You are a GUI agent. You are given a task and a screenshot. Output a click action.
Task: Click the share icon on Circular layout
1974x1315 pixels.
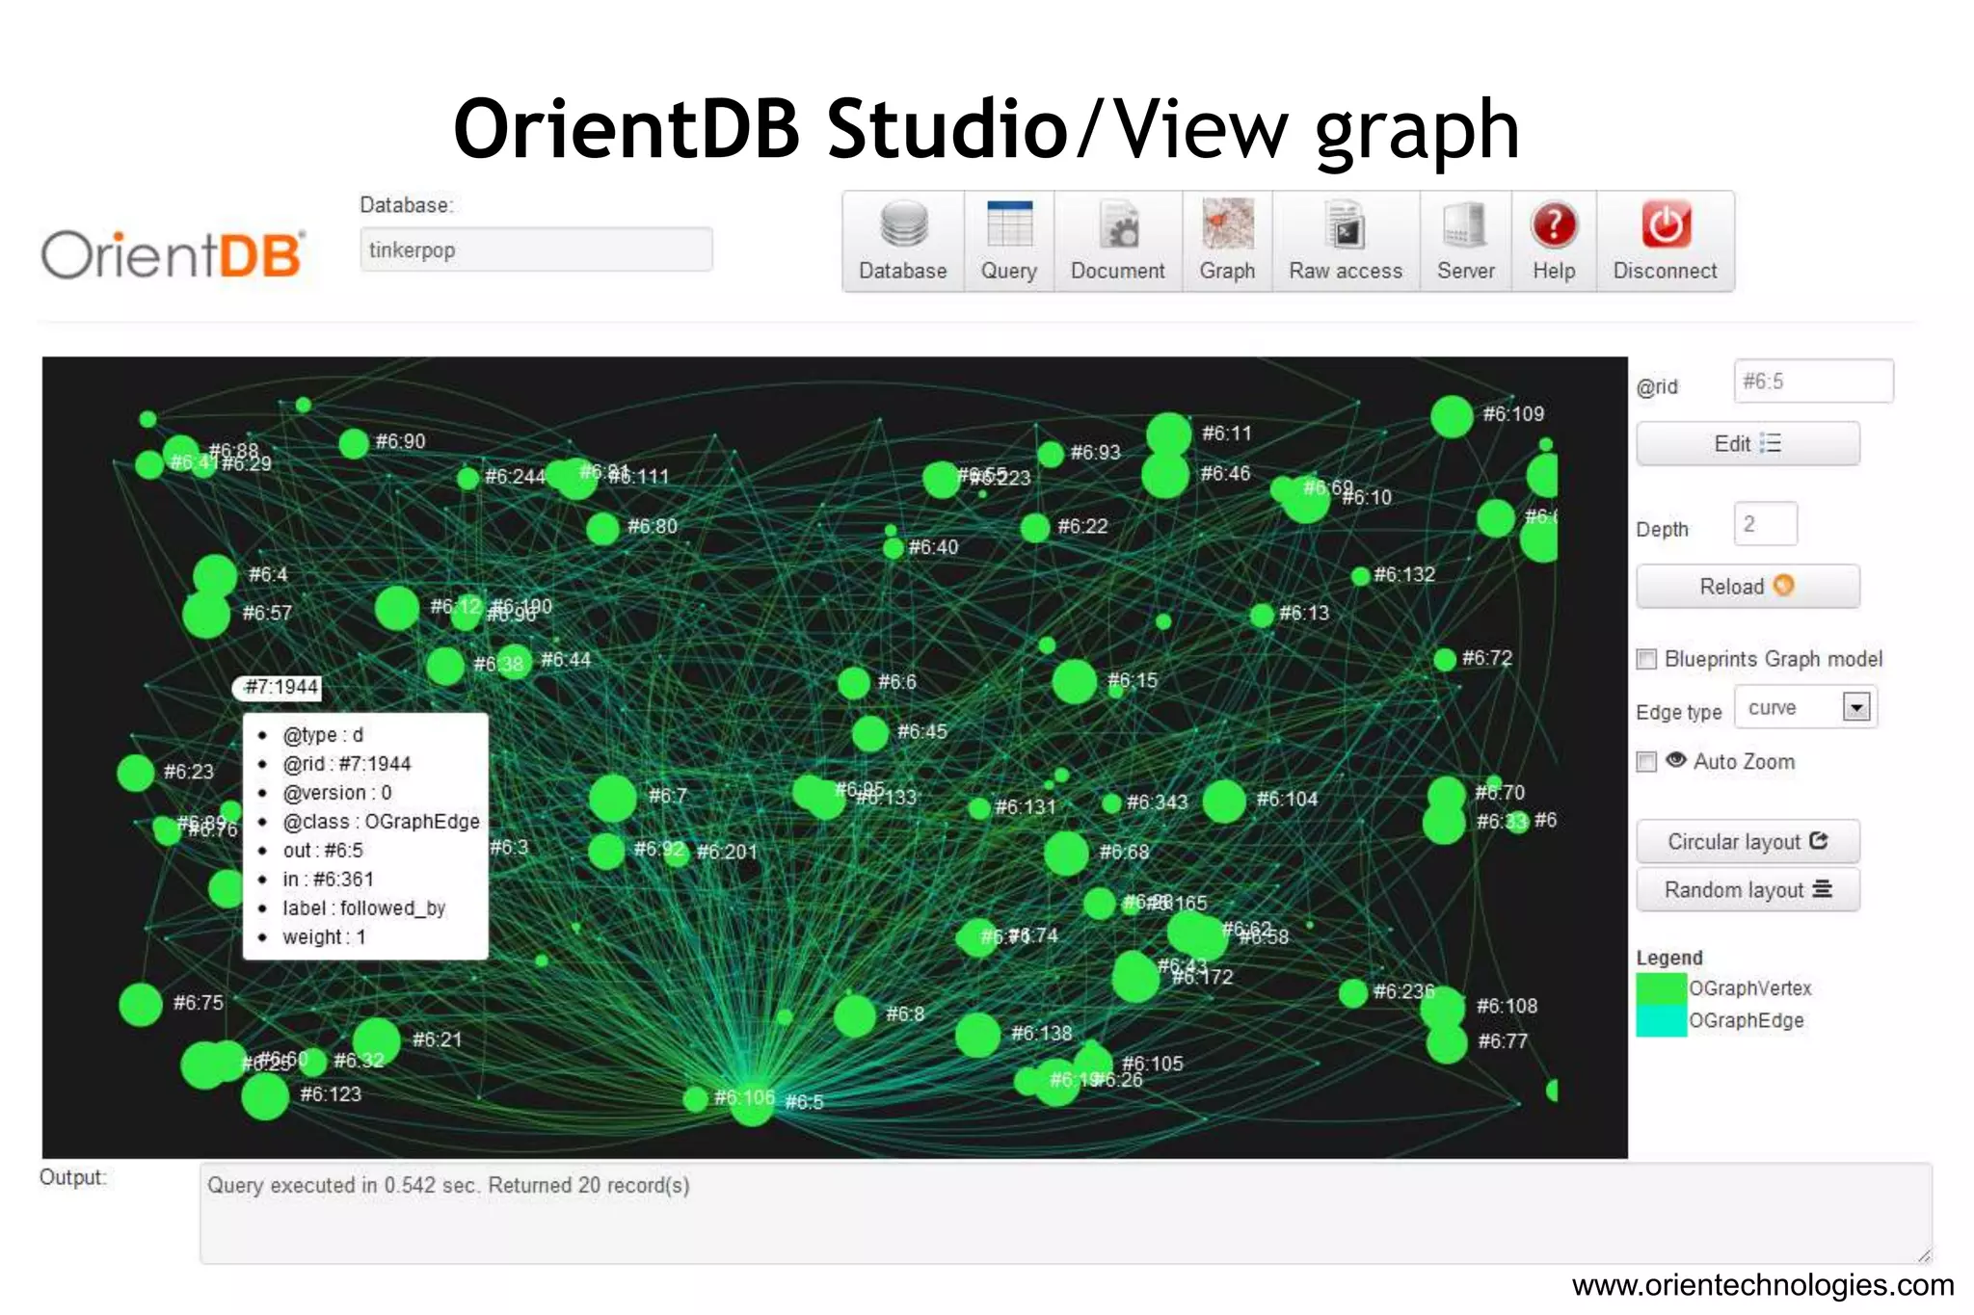pos(1818,840)
